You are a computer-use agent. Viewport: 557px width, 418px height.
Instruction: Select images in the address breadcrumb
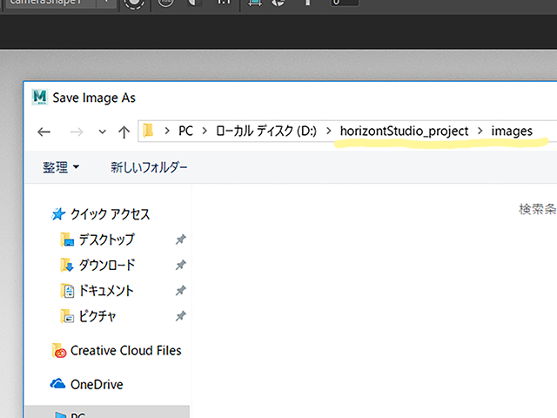(x=512, y=131)
